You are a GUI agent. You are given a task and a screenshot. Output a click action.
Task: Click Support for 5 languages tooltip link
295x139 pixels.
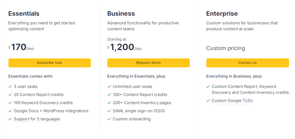click(x=37, y=119)
